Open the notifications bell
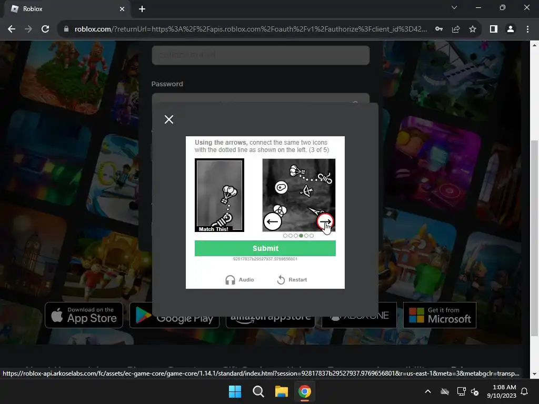The image size is (539, 404). point(525,391)
